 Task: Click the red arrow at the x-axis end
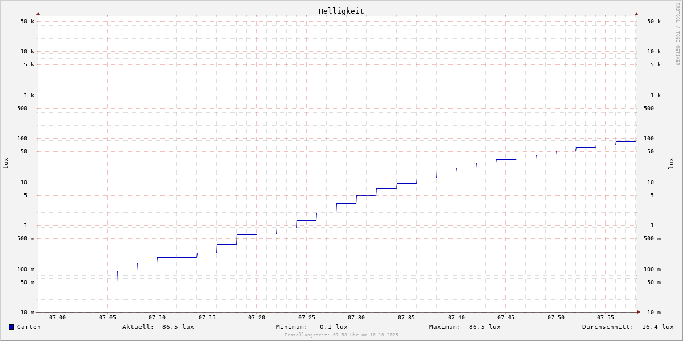coord(639,312)
